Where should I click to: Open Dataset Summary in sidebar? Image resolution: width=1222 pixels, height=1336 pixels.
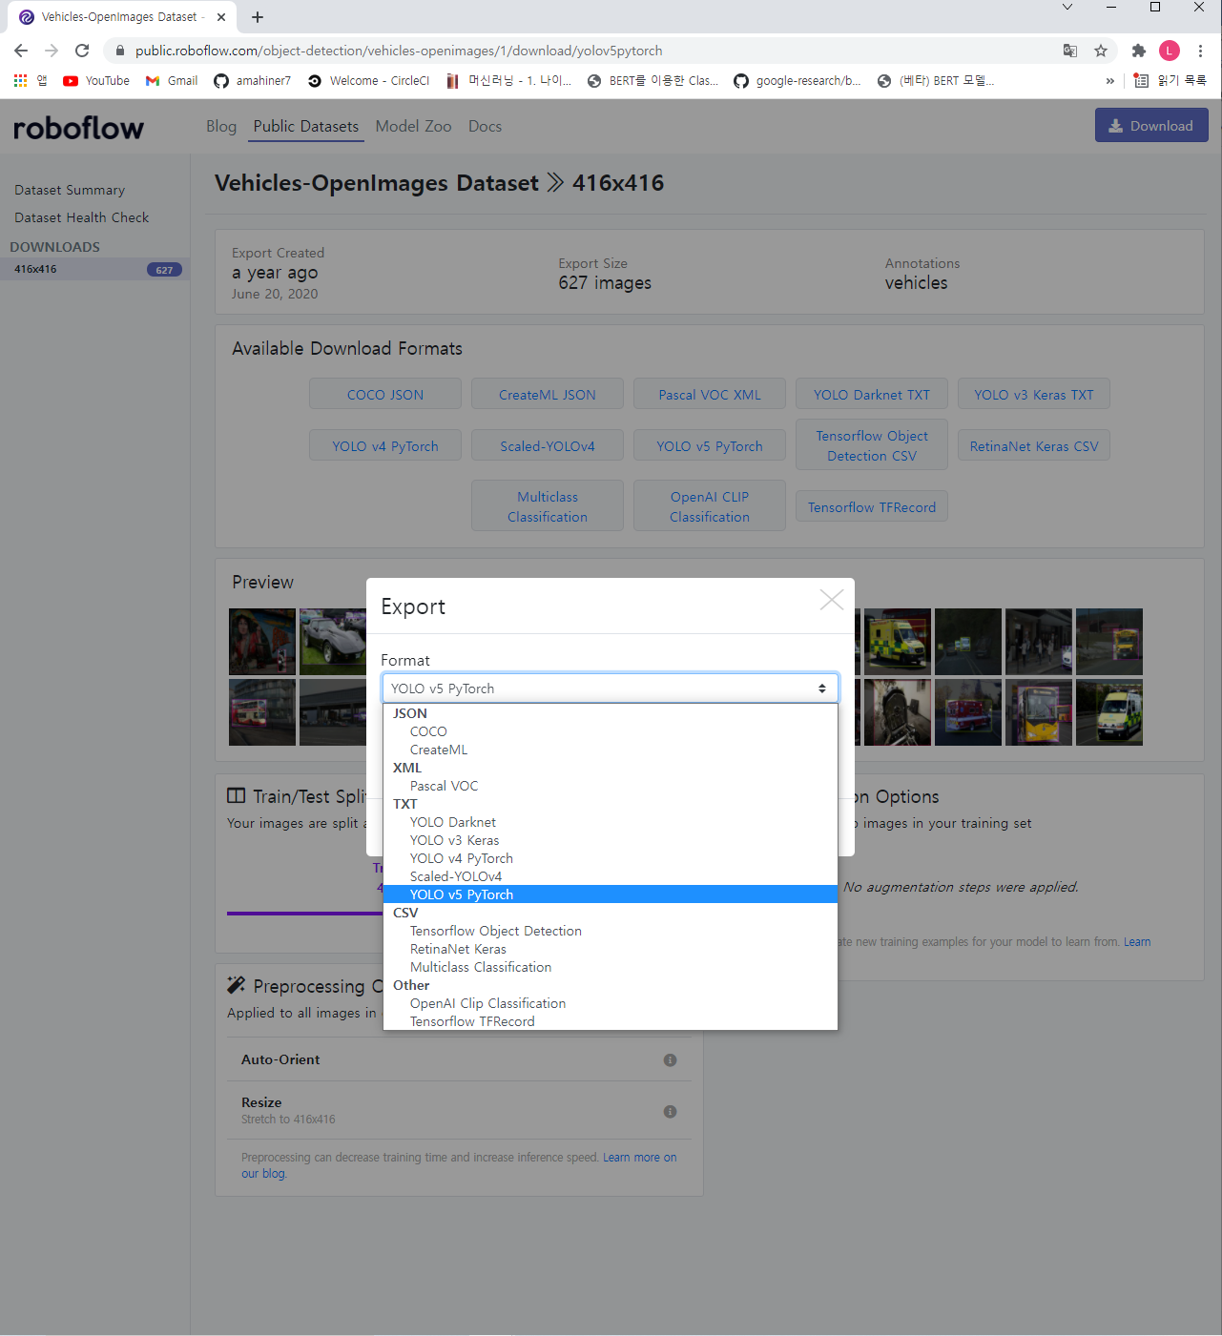click(x=70, y=190)
